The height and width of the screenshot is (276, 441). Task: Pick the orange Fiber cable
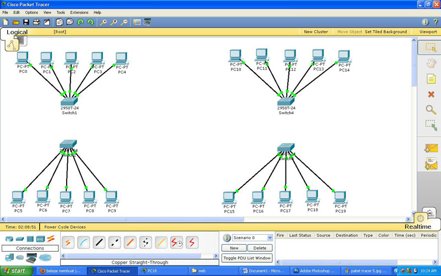click(x=130, y=242)
